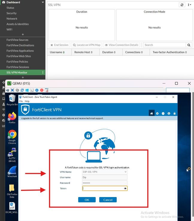
Task: Open SSL-VPN widget options menu
Action: (x=189, y=5)
